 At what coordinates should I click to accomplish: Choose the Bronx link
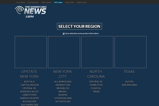pyautogui.click(x=63, y=91)
